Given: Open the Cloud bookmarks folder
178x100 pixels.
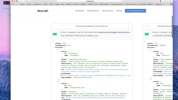Looking at the screenshot, I should click(45, 4).
